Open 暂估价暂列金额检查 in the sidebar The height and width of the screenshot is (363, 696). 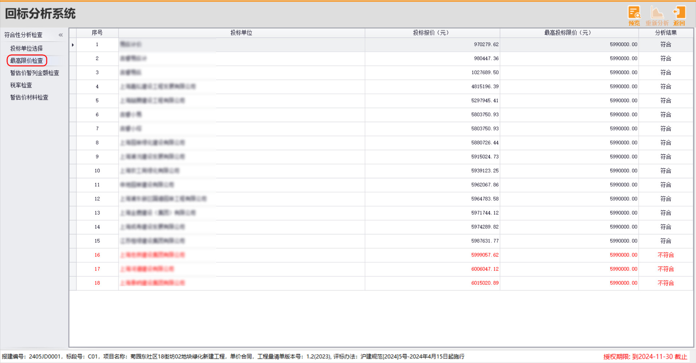pyautogui.click(x=34, y=73)
